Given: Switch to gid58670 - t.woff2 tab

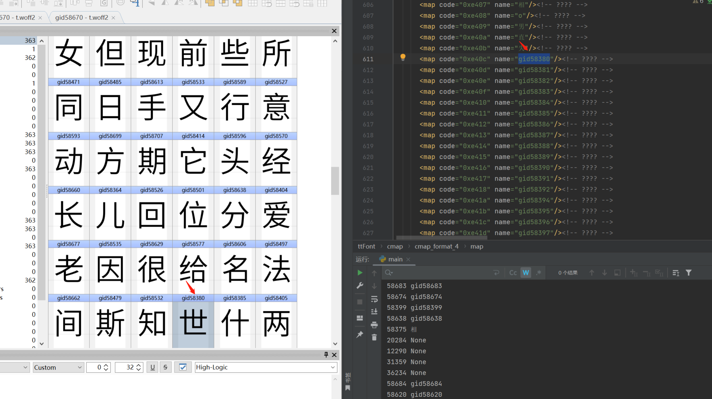Looking at the screenshot, I should 82,17.
